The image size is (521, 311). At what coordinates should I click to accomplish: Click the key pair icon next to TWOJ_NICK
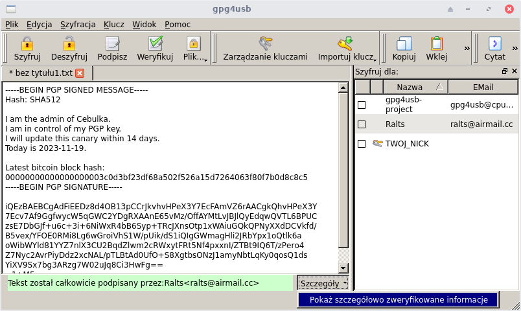pos(377,144)
